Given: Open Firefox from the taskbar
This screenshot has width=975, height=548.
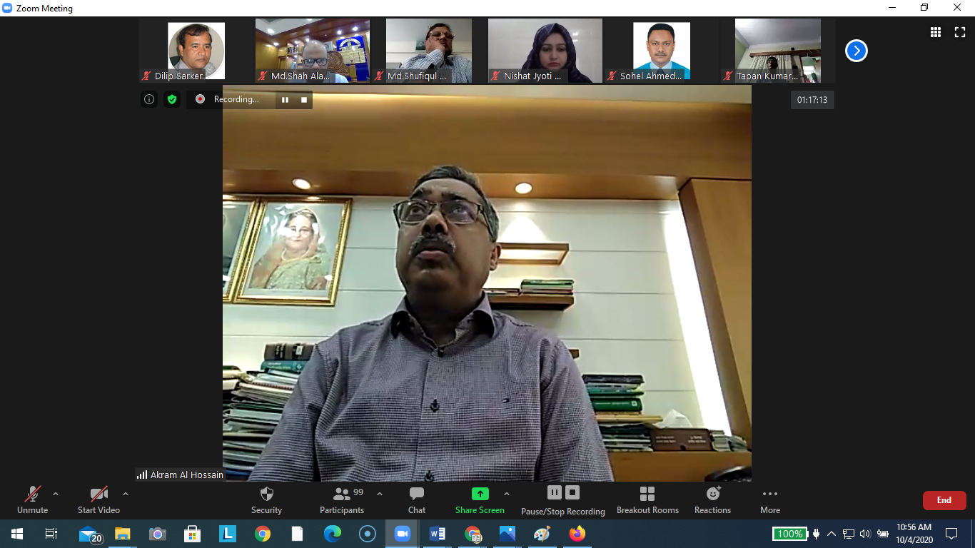Looking at the screenshot, I should coord(577,534).
